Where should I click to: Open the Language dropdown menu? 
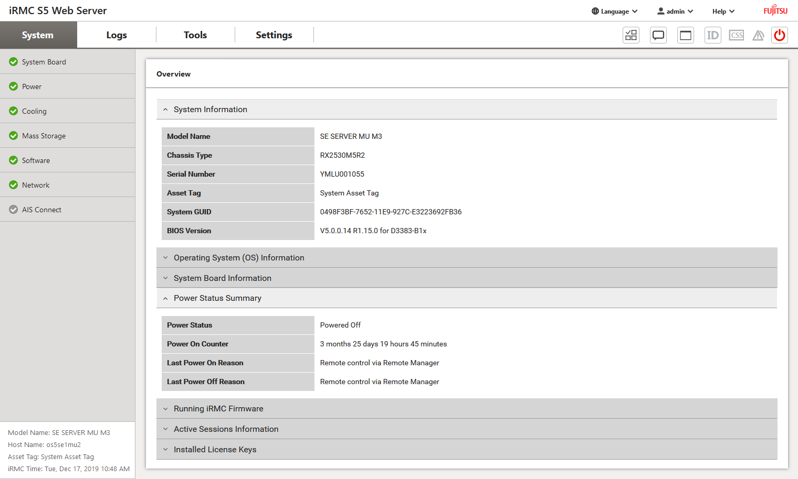(x=614, y=11)
